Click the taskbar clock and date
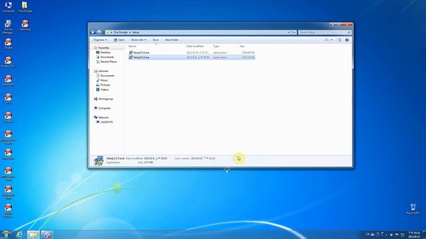 414,234
